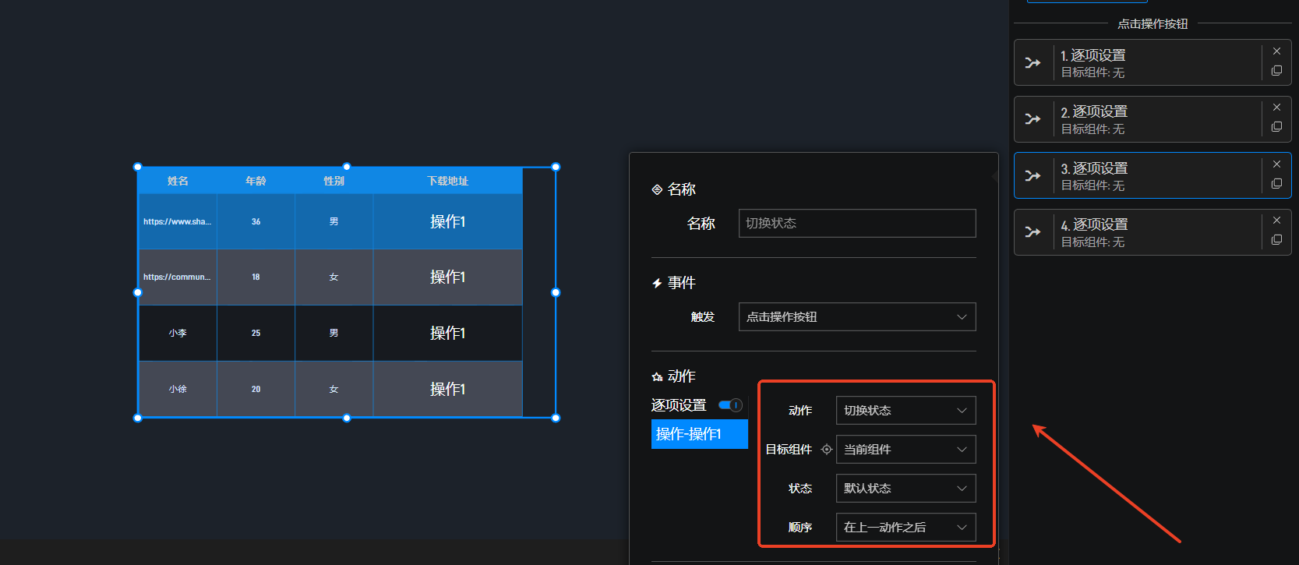Copy interaction 1 逐项设置 using the duplicate icon

1276,71
